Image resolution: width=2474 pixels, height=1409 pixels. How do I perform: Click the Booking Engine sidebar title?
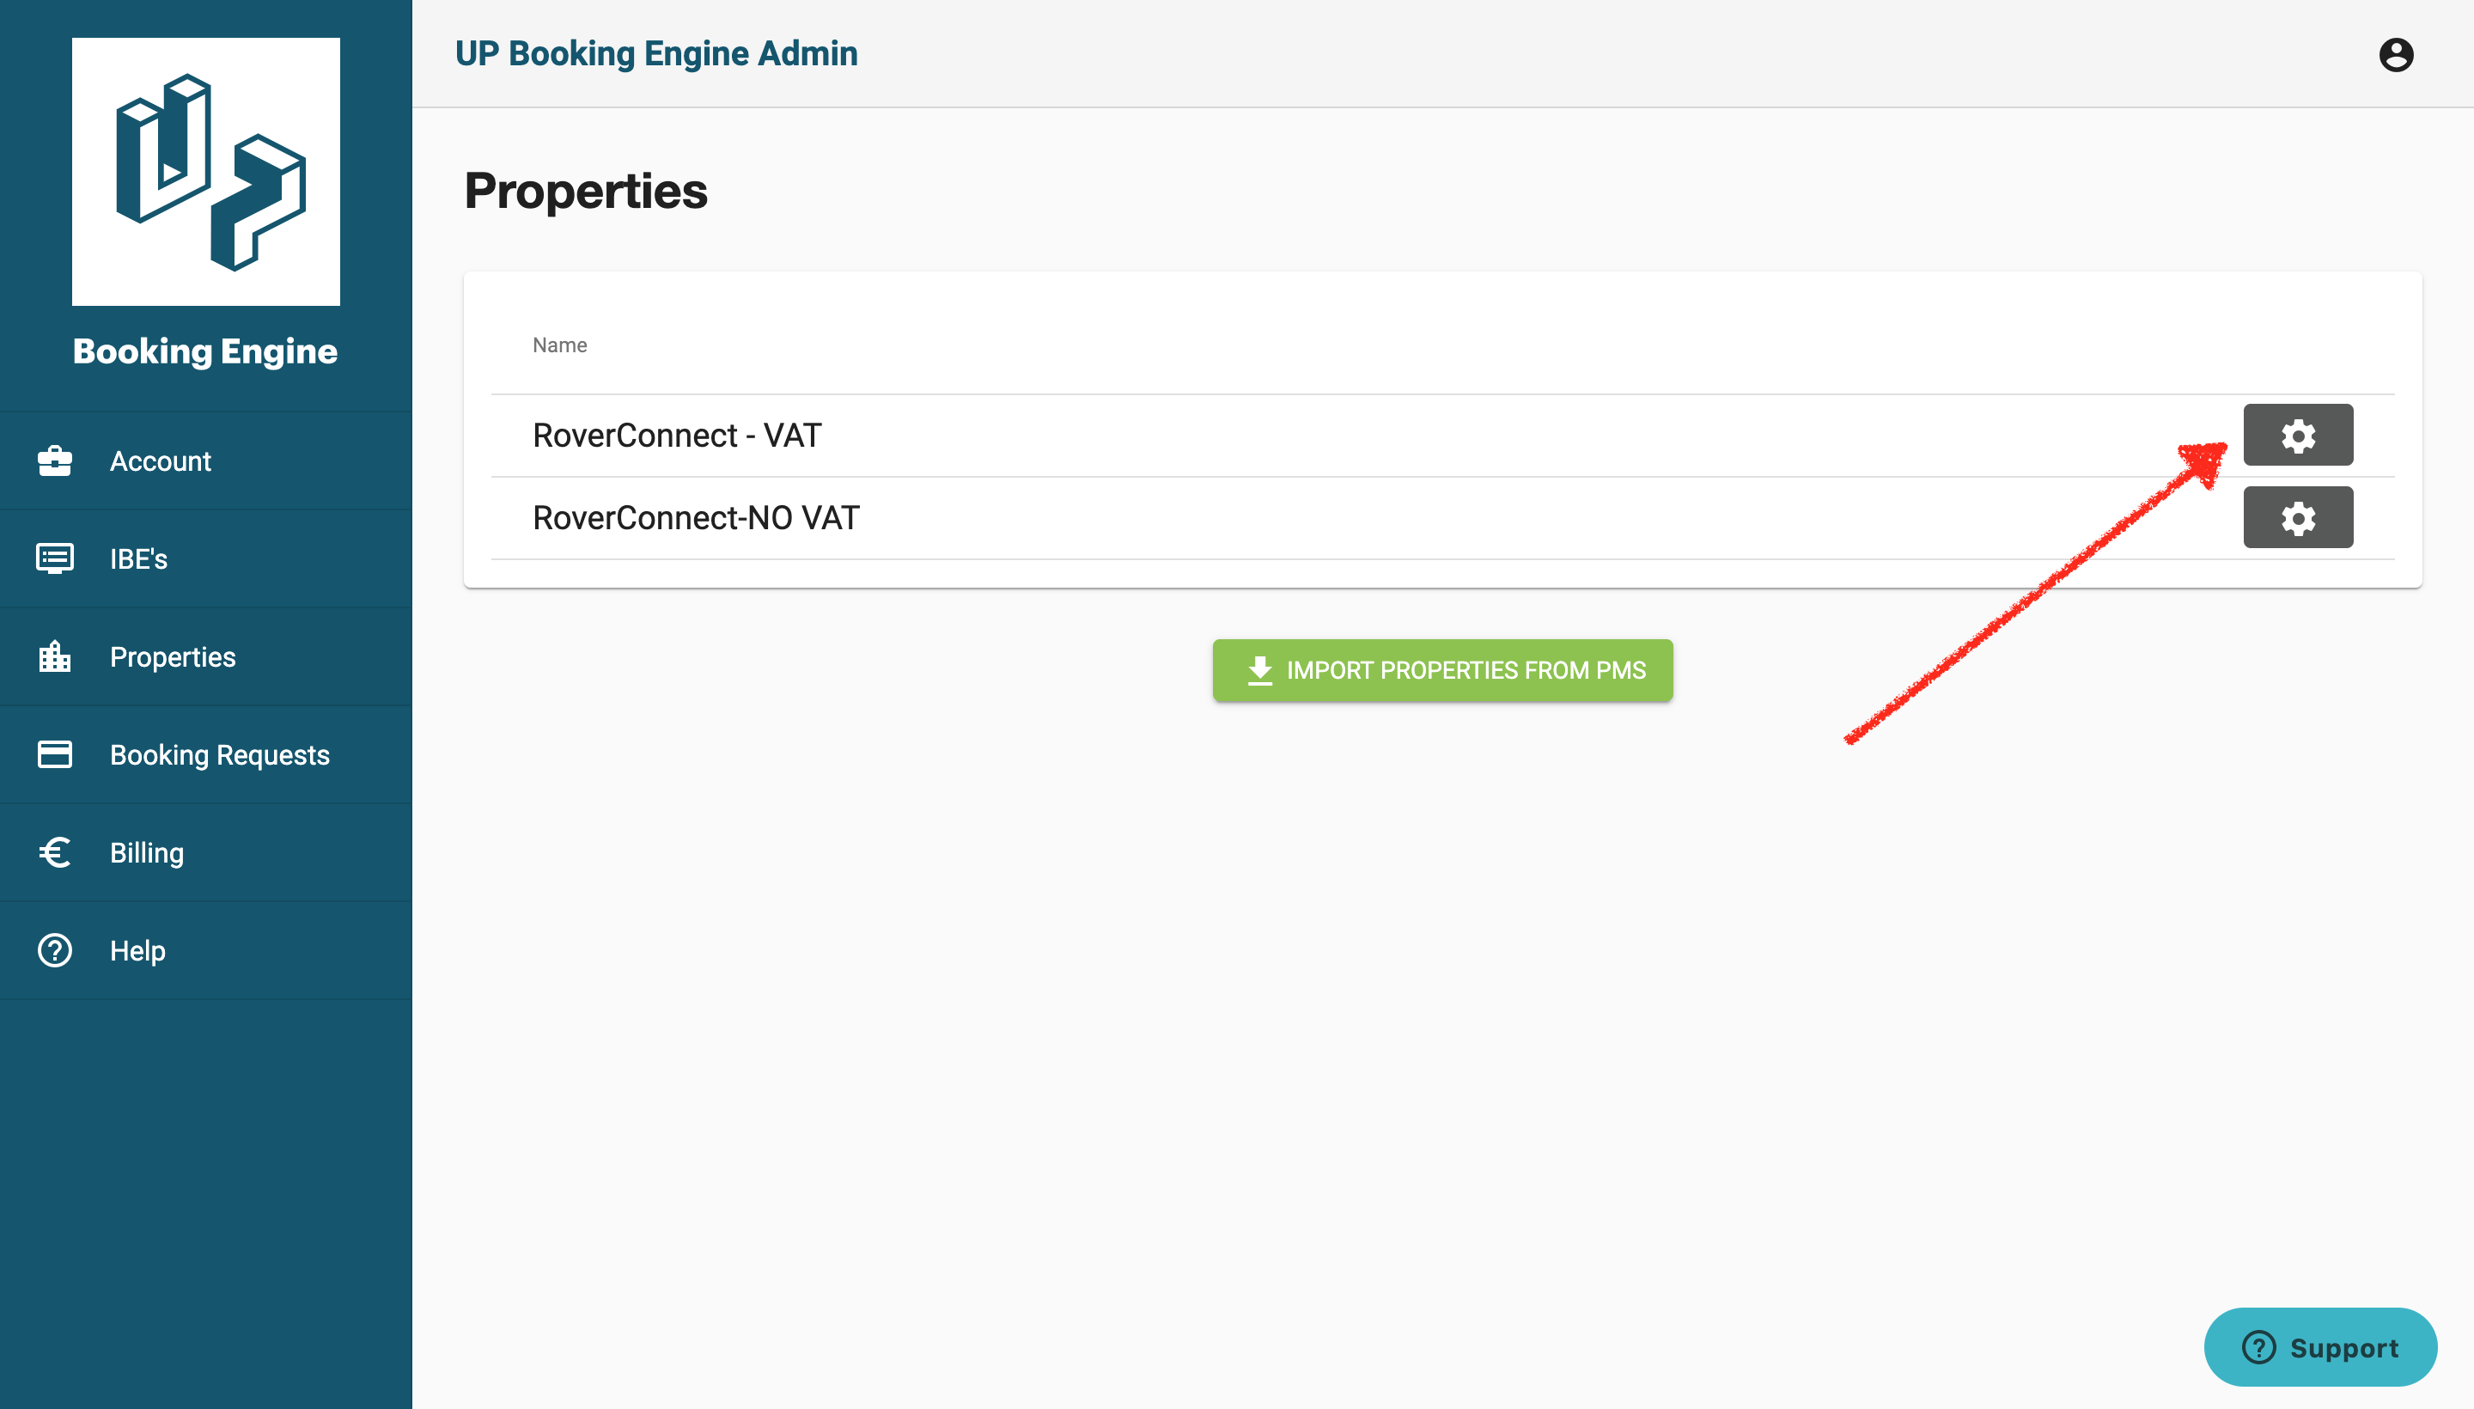205,351
